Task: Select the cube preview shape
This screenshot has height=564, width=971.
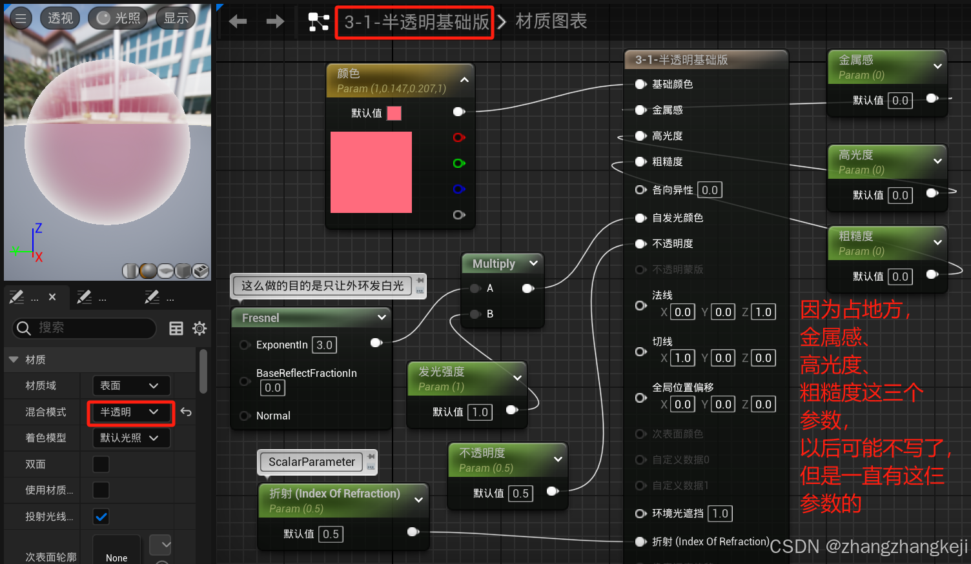Action: pyautogui.click(x=182, y=271)
